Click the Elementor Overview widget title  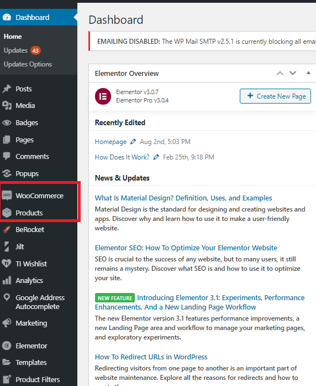(x=127, y=73)
